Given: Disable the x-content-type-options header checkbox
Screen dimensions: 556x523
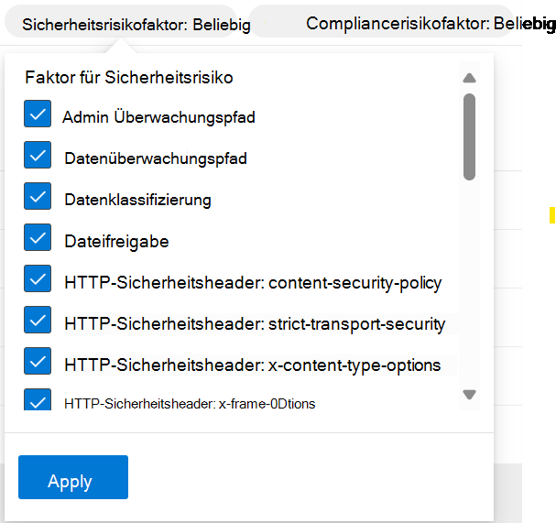Looking at the screenshot, I should pyautogui.click(x=38, y=363).
